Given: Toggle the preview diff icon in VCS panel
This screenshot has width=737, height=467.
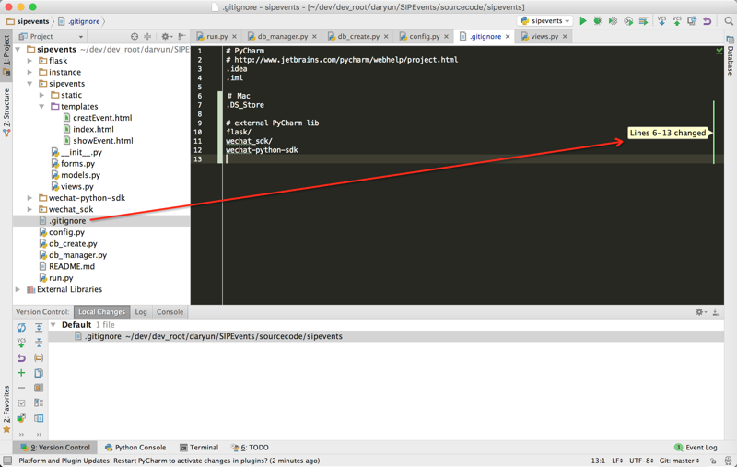Looking at the screenshot, I should [39, 418].
